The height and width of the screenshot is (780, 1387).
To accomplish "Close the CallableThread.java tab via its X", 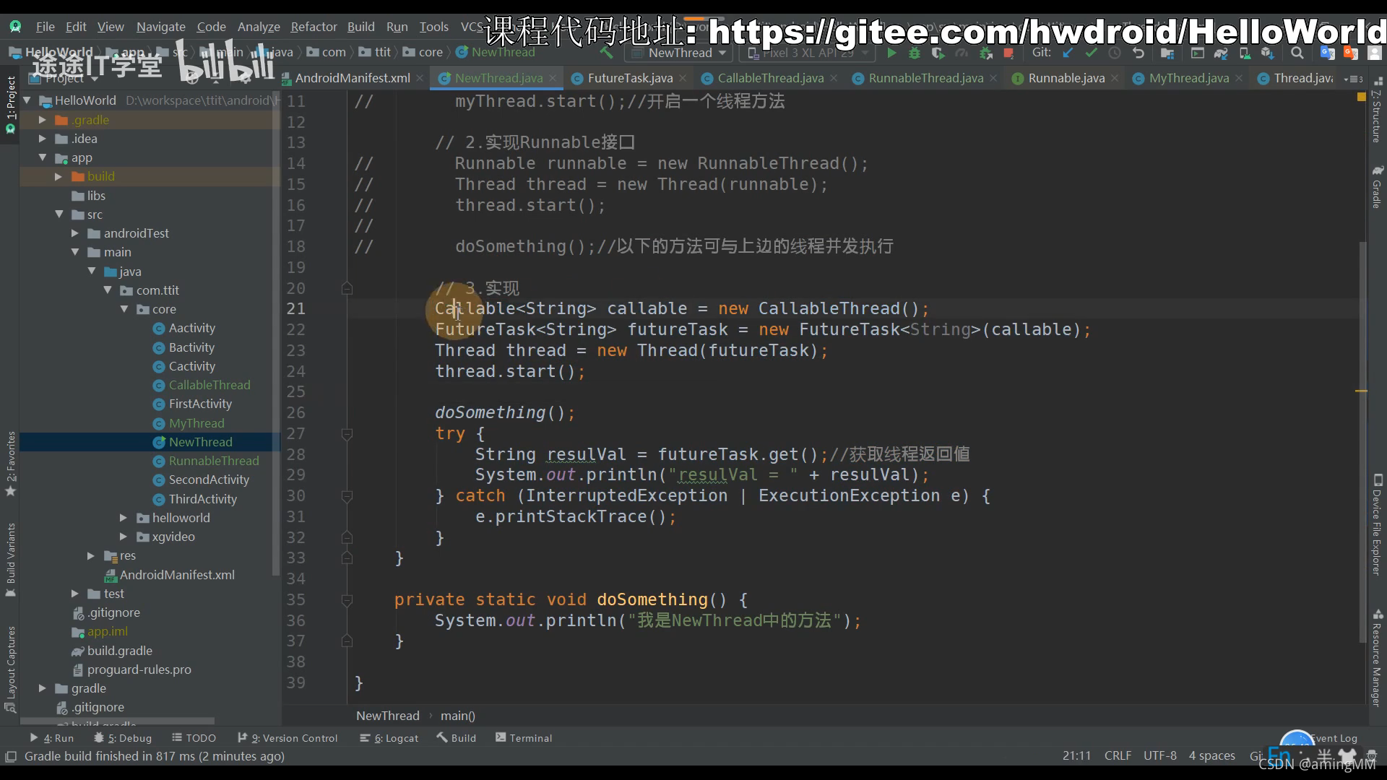I will tap(834, 78).
